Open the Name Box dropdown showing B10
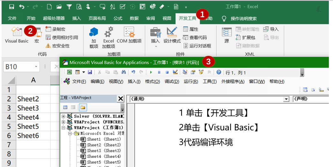The image size is (333, 167). 36,67
